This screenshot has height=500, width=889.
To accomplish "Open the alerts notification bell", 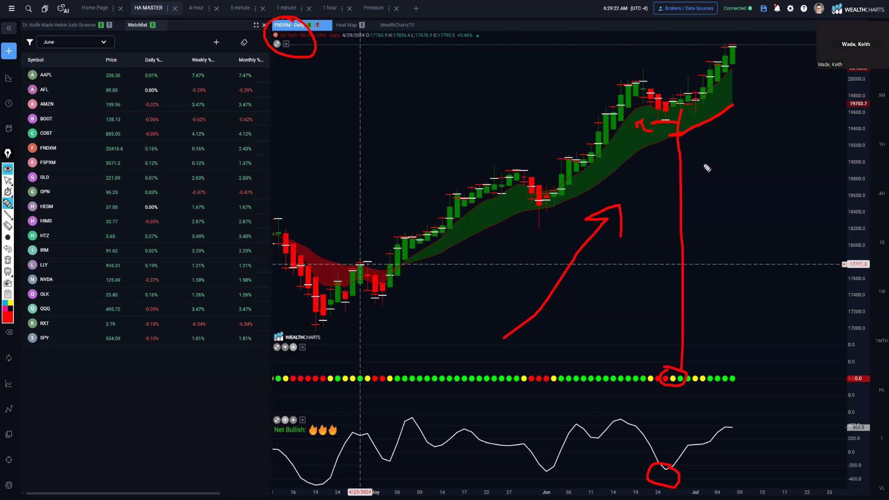I will coord(777,8).
